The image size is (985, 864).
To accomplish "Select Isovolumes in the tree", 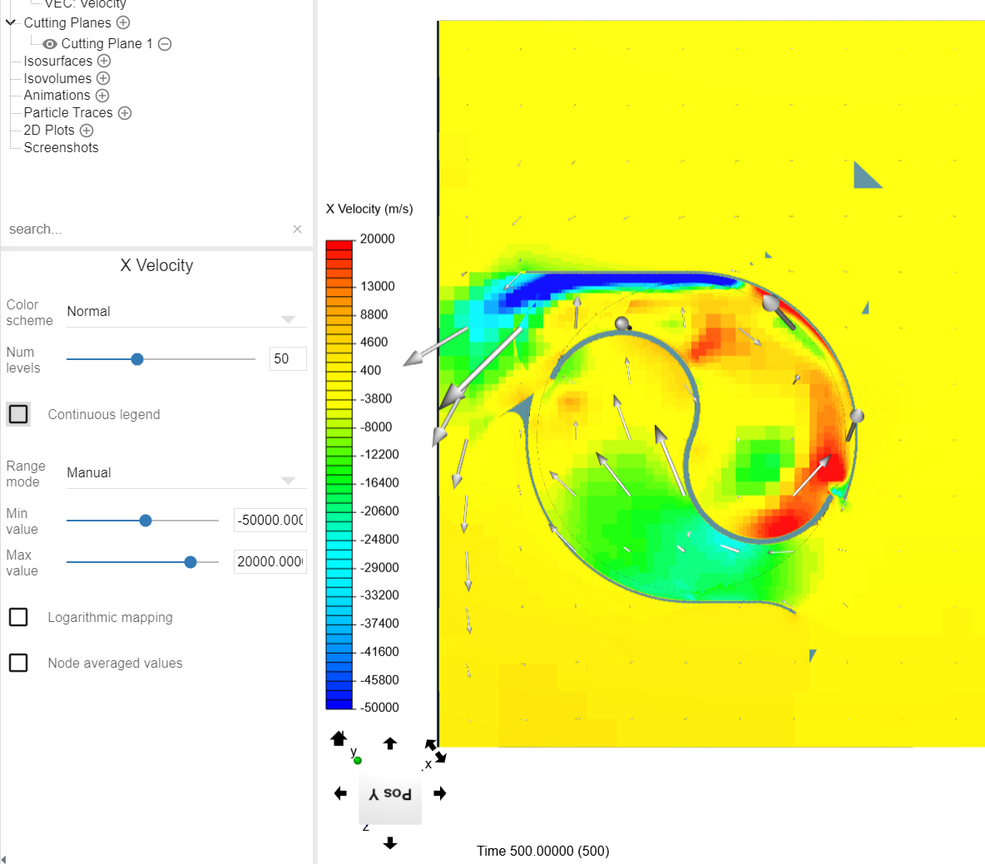I will (57, 78).
